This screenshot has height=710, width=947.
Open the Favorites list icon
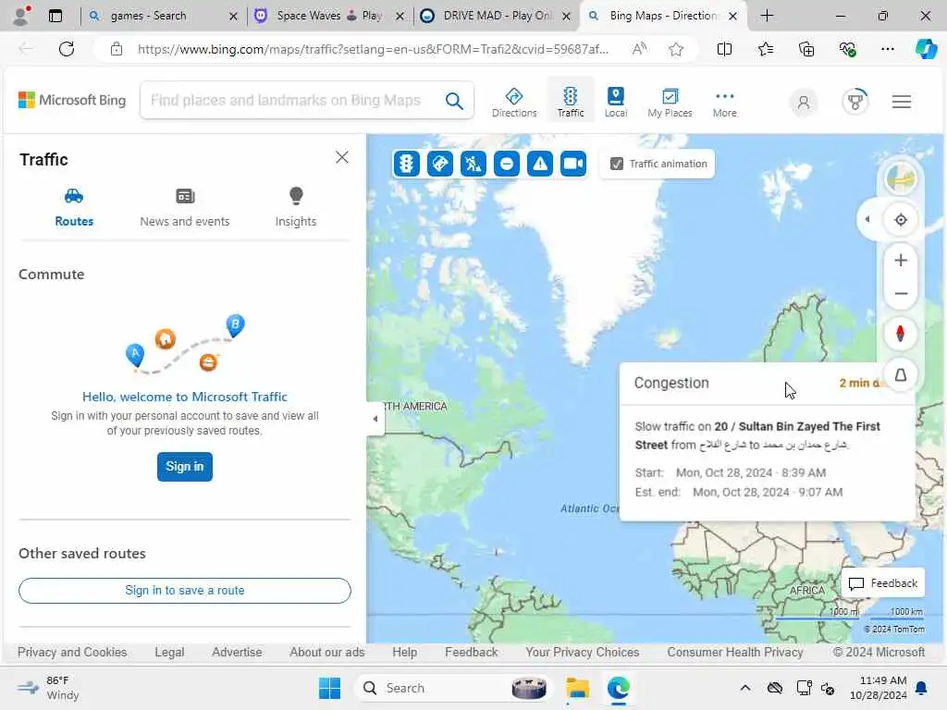tap(765, 49)
